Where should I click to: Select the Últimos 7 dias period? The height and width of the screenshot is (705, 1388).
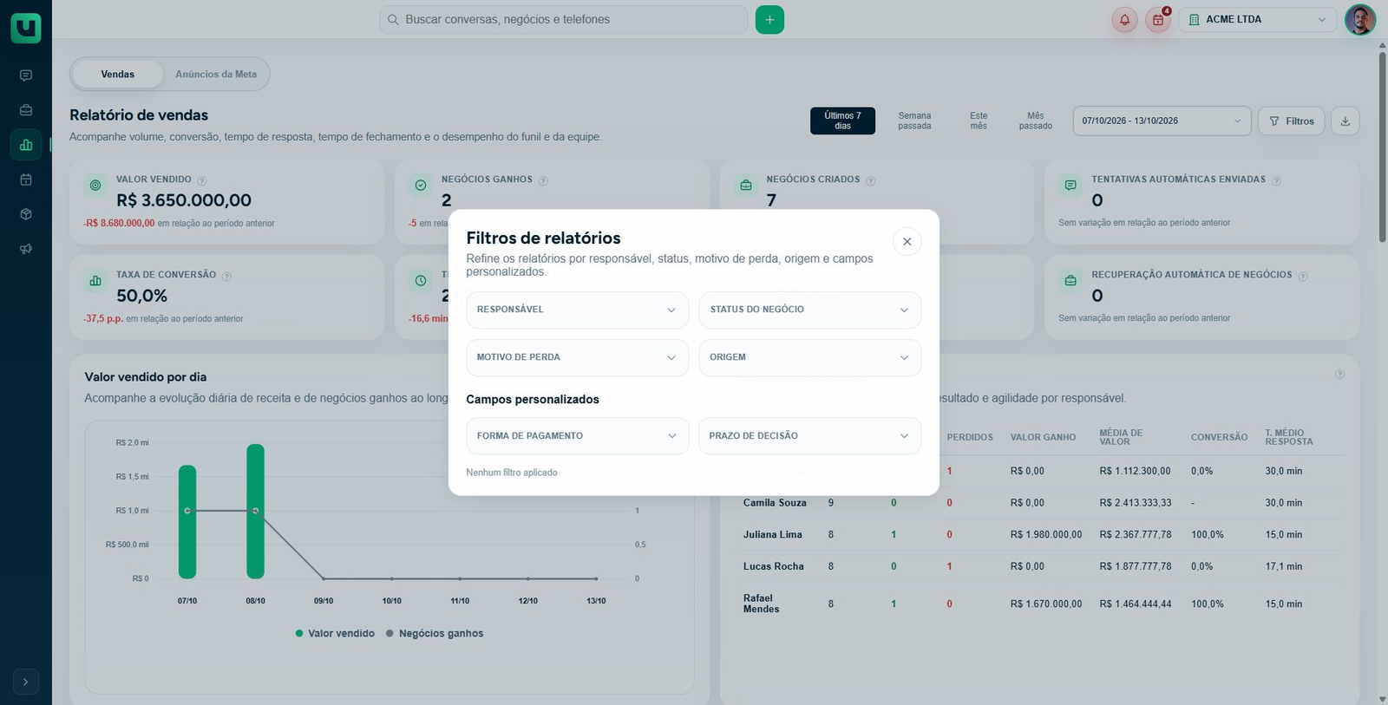point(842,121)
